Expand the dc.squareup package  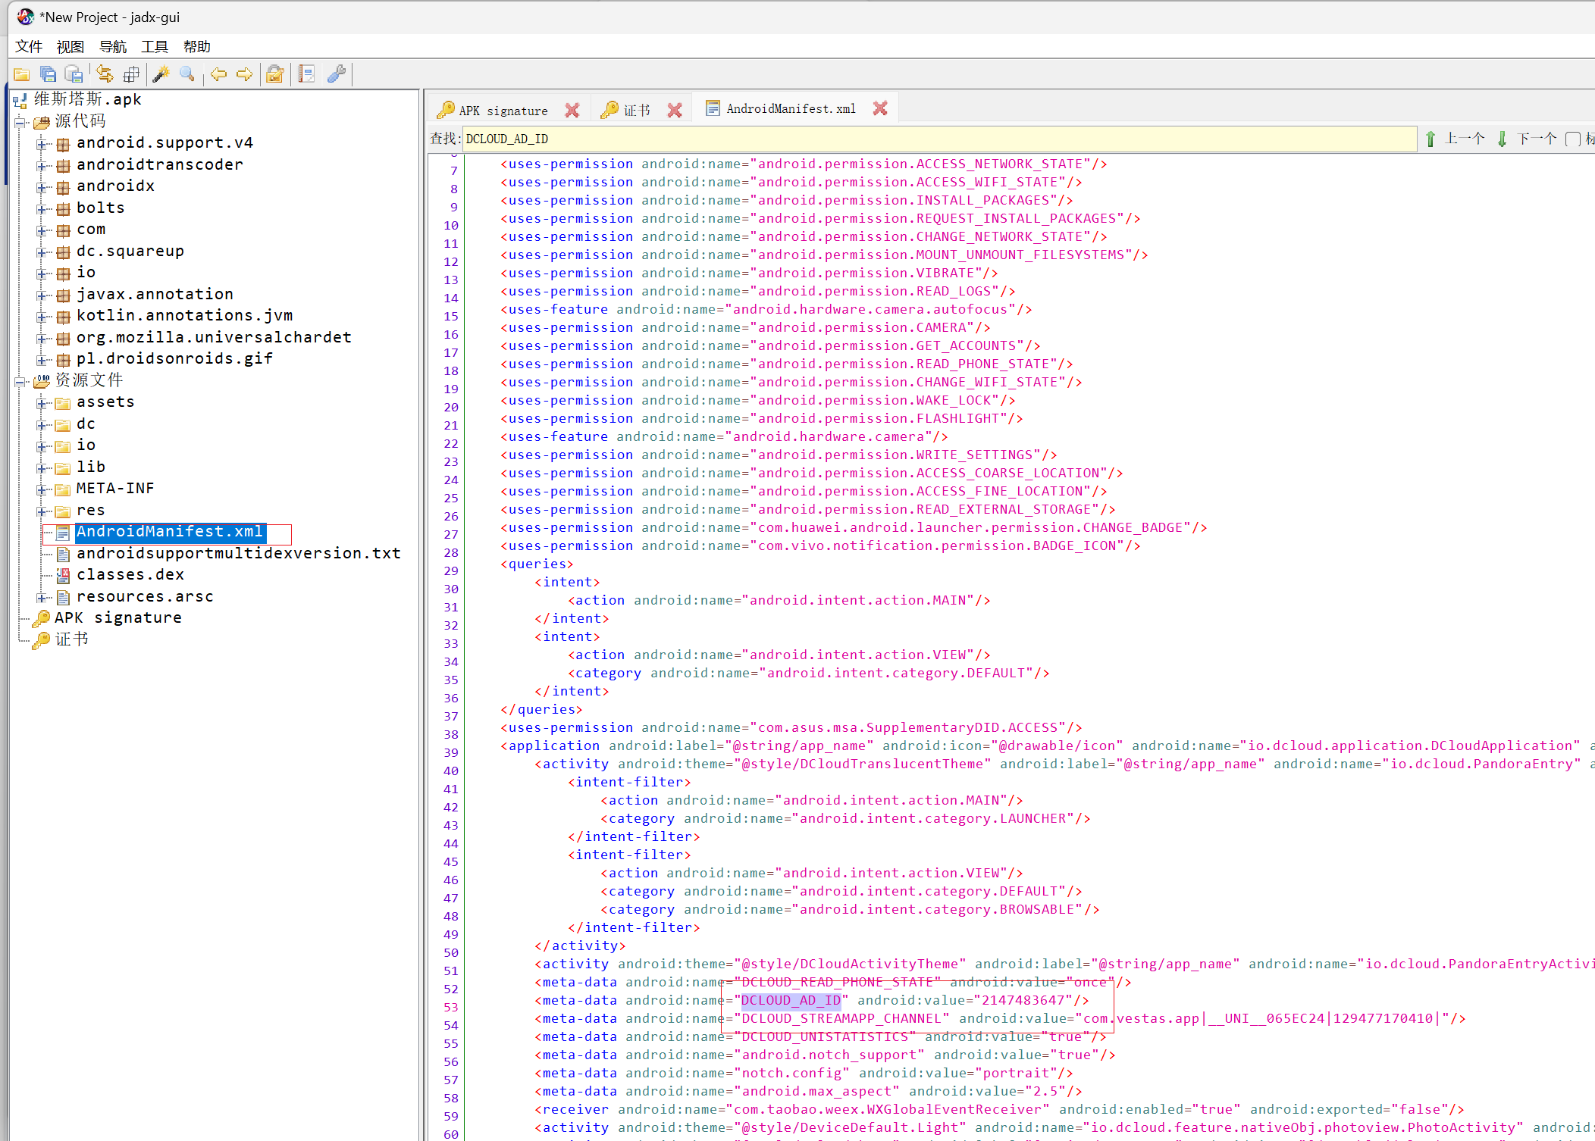[x=41, y=252]
